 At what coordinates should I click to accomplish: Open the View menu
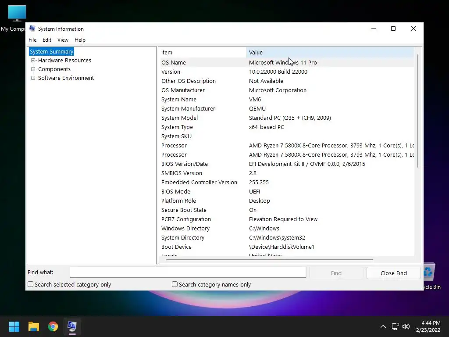tap(63, 40)
